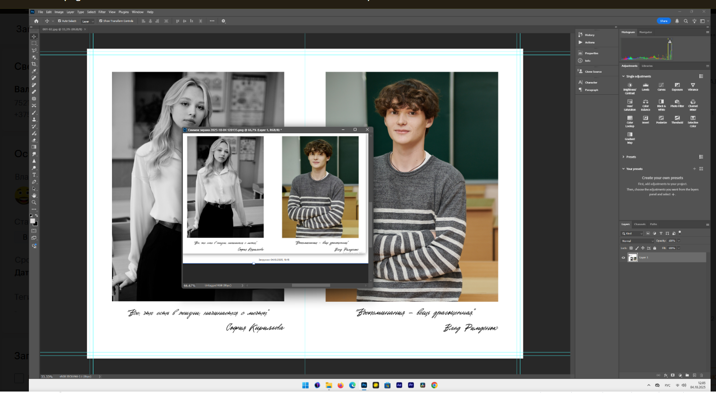
Task: Click the foreground color swatch
Action: 33,221
